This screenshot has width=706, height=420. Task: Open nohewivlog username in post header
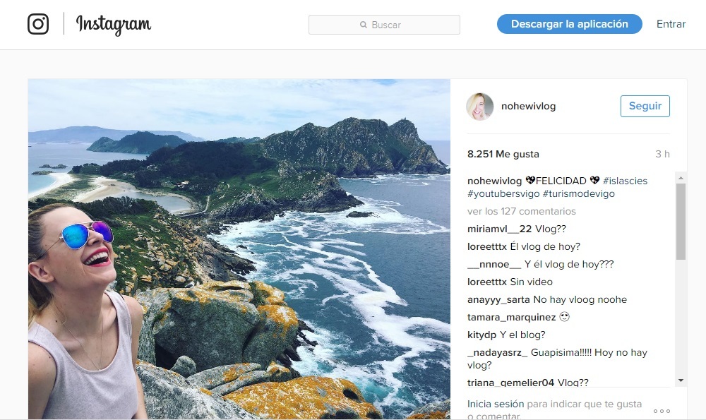pos(528,106)
